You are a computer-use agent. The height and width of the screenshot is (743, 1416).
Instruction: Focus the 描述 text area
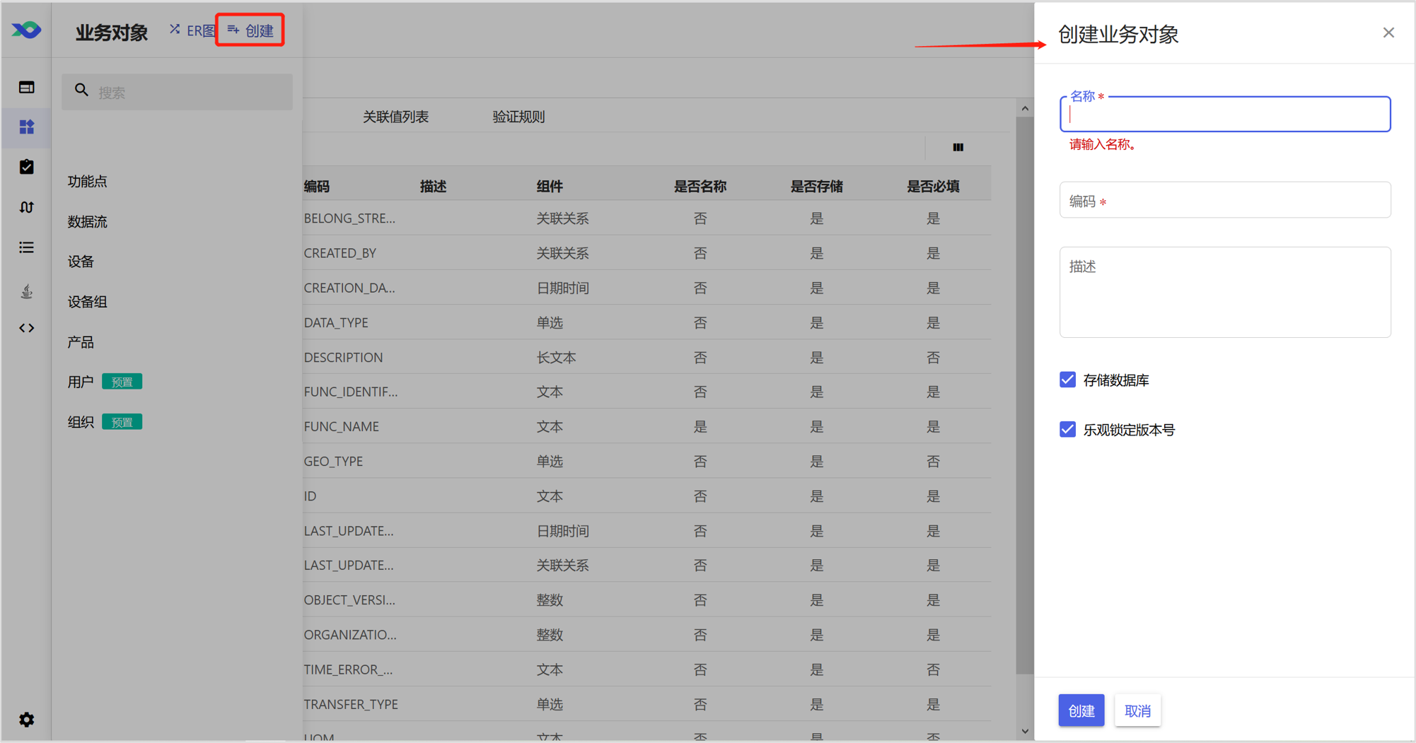point(1225,292)
